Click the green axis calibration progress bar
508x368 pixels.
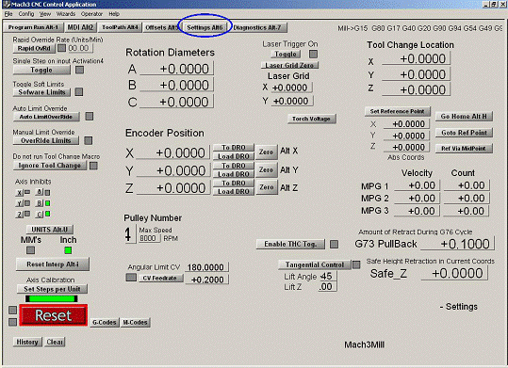(x=52, y=298)
